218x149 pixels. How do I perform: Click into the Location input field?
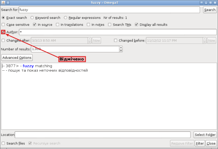103,134
